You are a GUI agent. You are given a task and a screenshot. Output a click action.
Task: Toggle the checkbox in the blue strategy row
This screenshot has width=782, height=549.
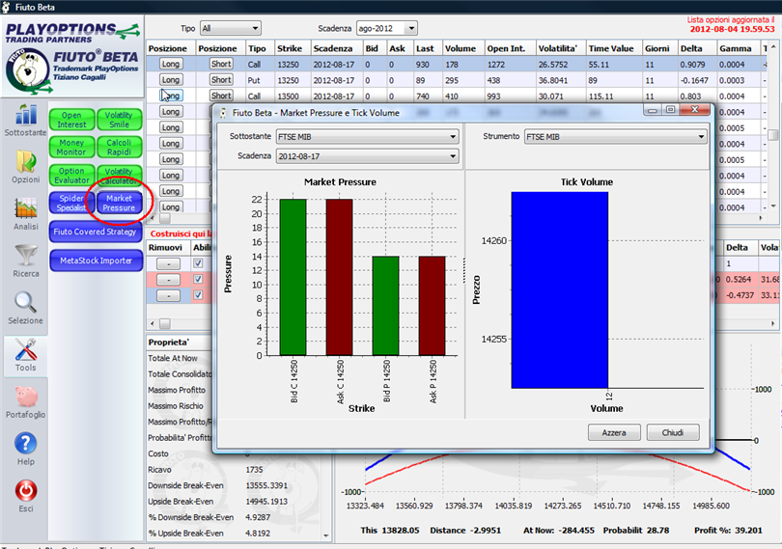point(198,294)
